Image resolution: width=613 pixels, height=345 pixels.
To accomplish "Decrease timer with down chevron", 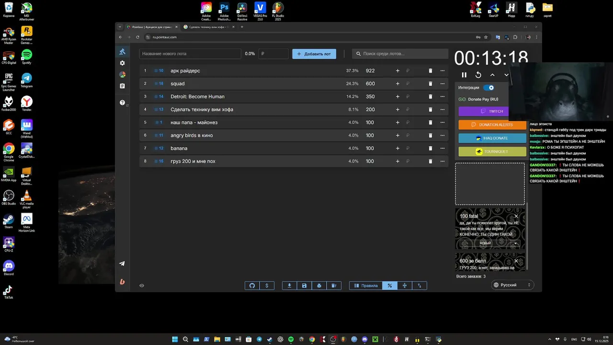I will tap(506, 75).
